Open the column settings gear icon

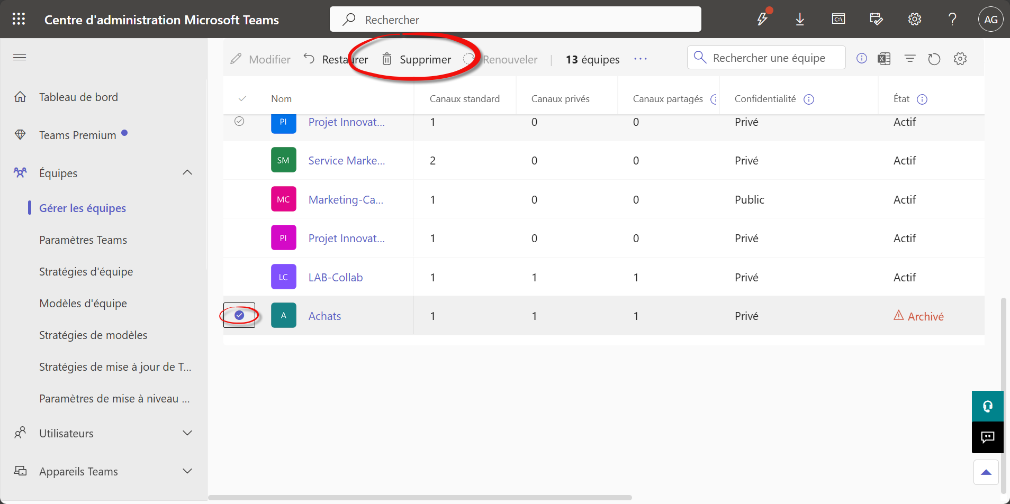960,59
